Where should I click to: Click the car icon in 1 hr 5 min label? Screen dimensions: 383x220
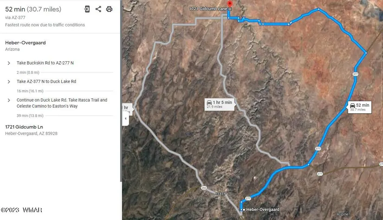209,103
